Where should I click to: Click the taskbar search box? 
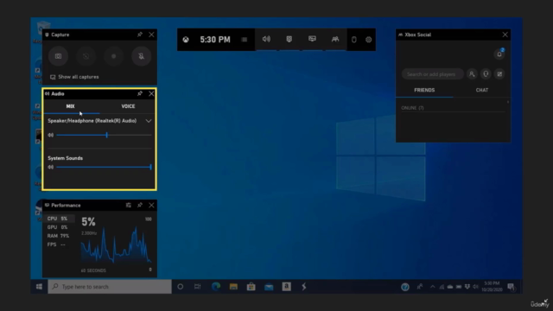coord(110,287)
